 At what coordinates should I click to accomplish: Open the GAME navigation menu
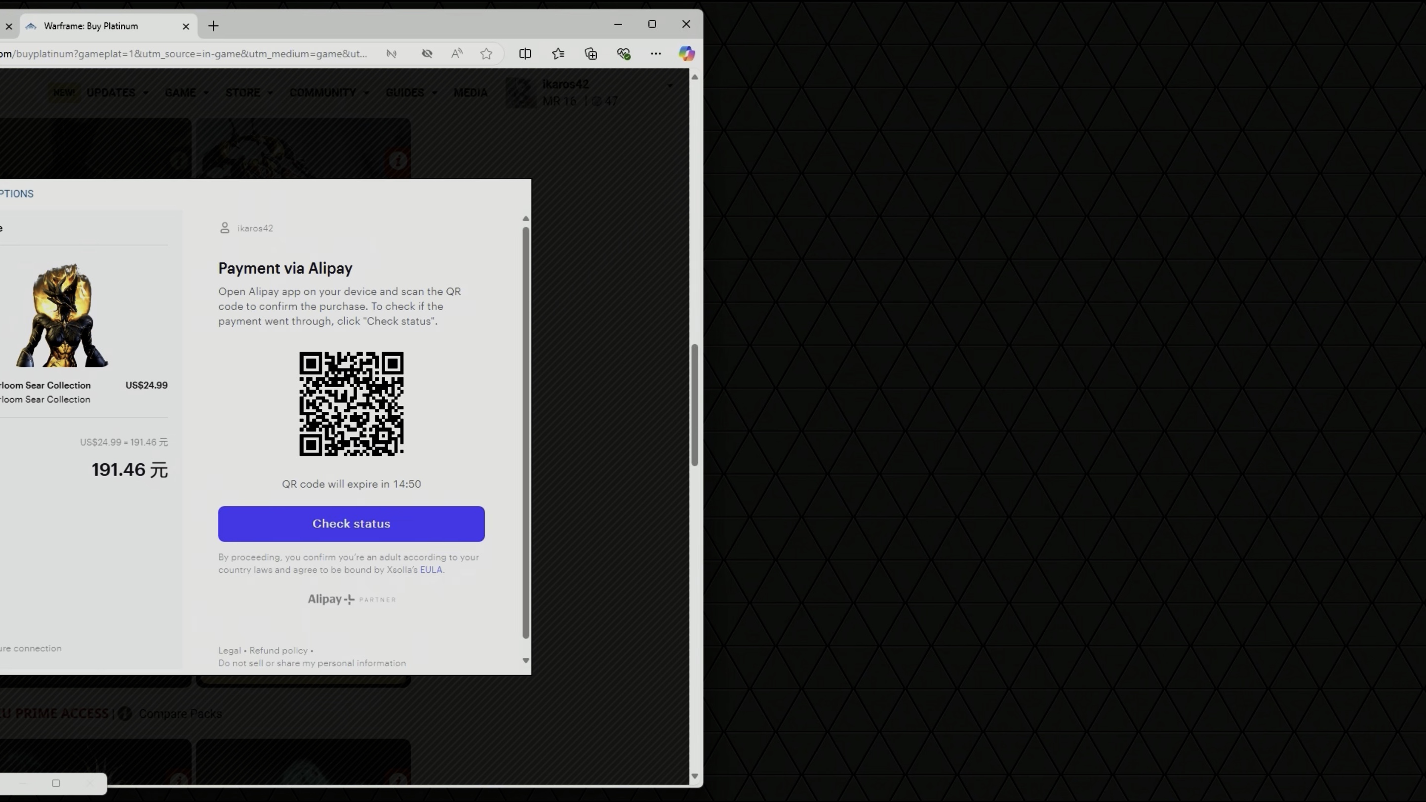[187, 92]
